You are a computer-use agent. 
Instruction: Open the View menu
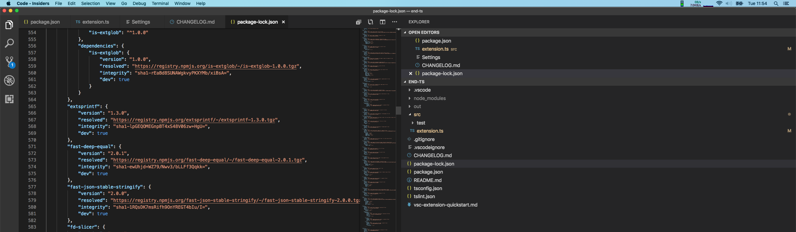click(110, 3)
